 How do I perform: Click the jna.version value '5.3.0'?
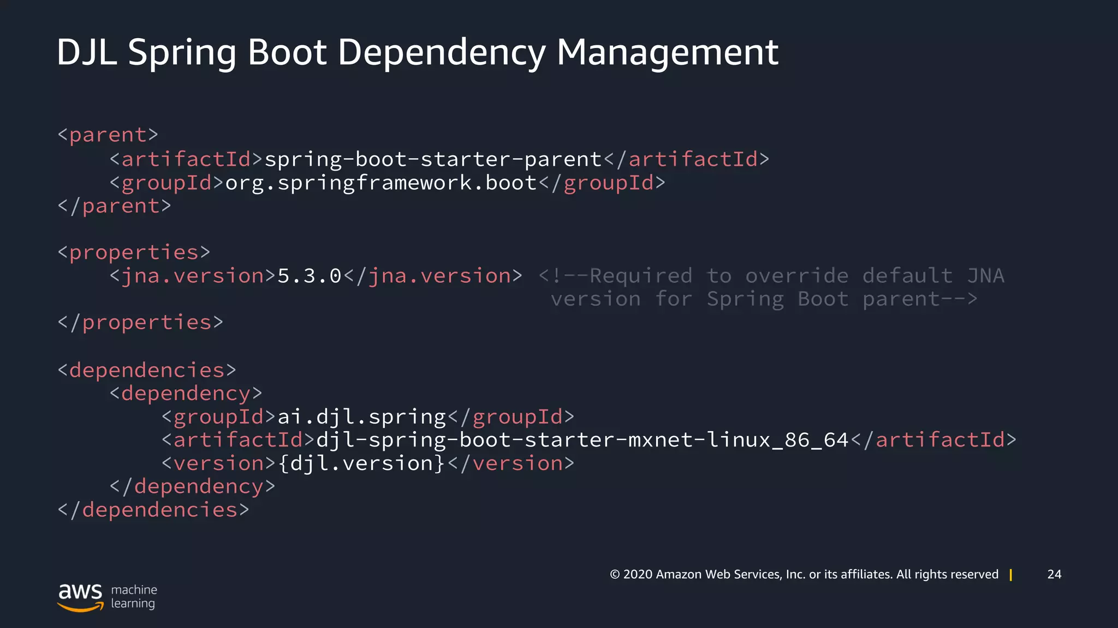[310, 276]
